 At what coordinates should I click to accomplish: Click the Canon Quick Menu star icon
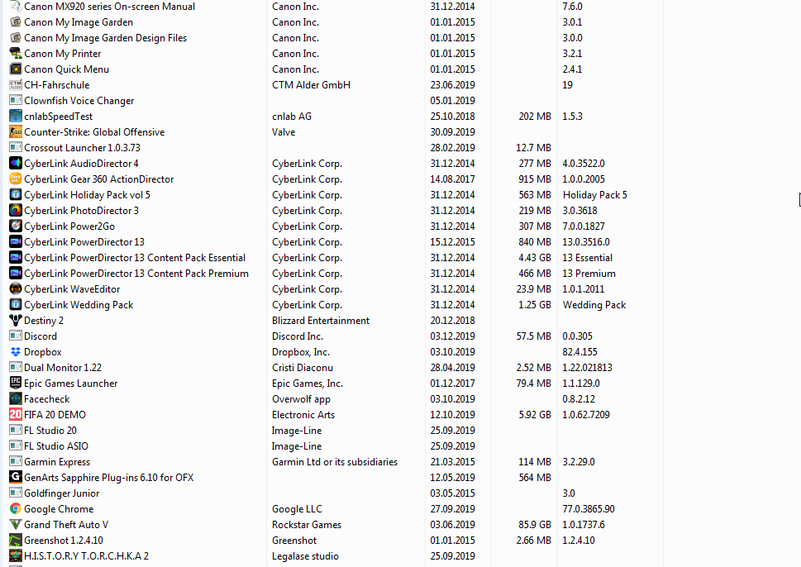pos(16,69)
